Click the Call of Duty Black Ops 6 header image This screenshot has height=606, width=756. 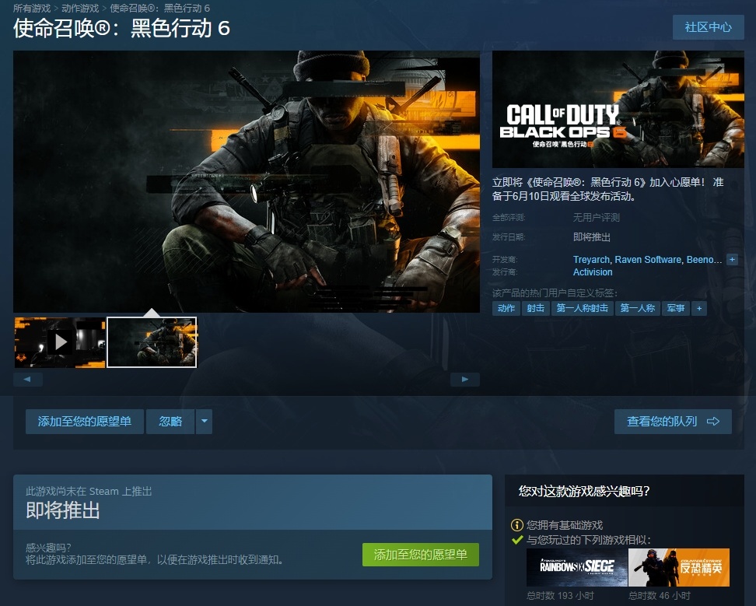[618, 109]
